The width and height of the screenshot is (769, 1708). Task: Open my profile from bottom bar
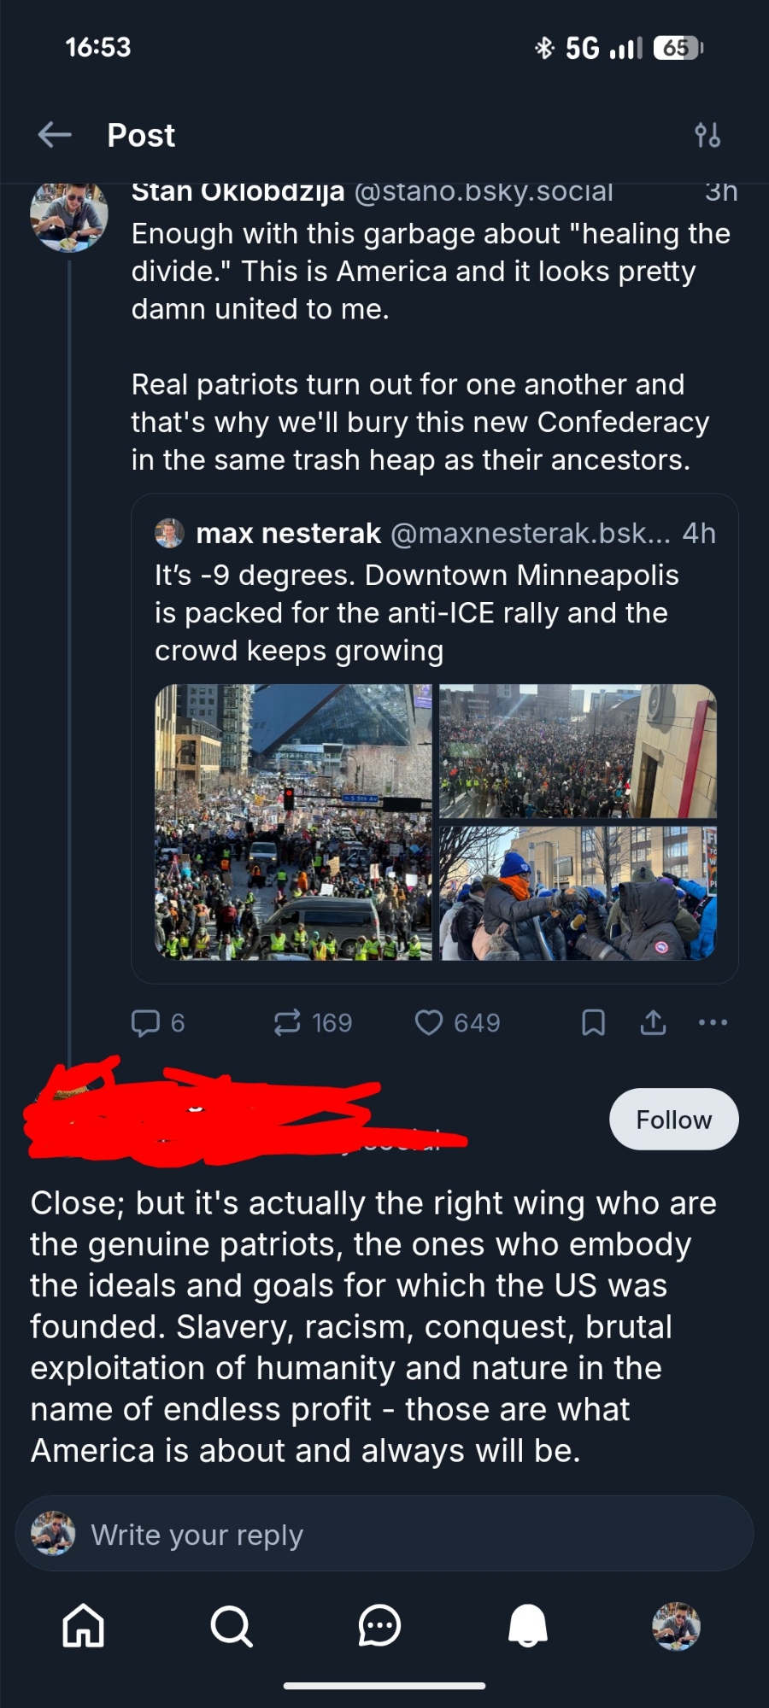[676, 1625]
